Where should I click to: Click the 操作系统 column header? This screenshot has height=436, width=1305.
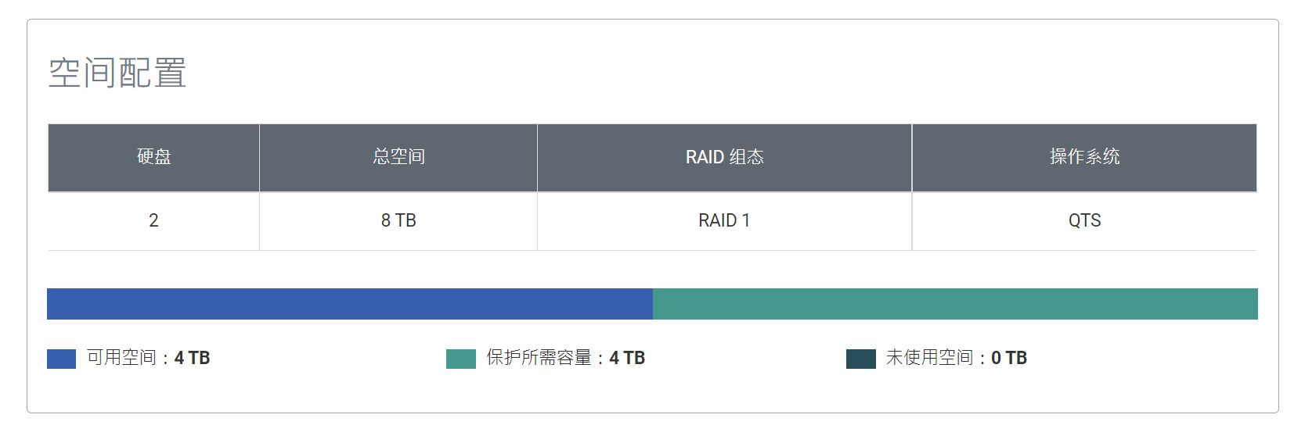tap(1084, 157)
